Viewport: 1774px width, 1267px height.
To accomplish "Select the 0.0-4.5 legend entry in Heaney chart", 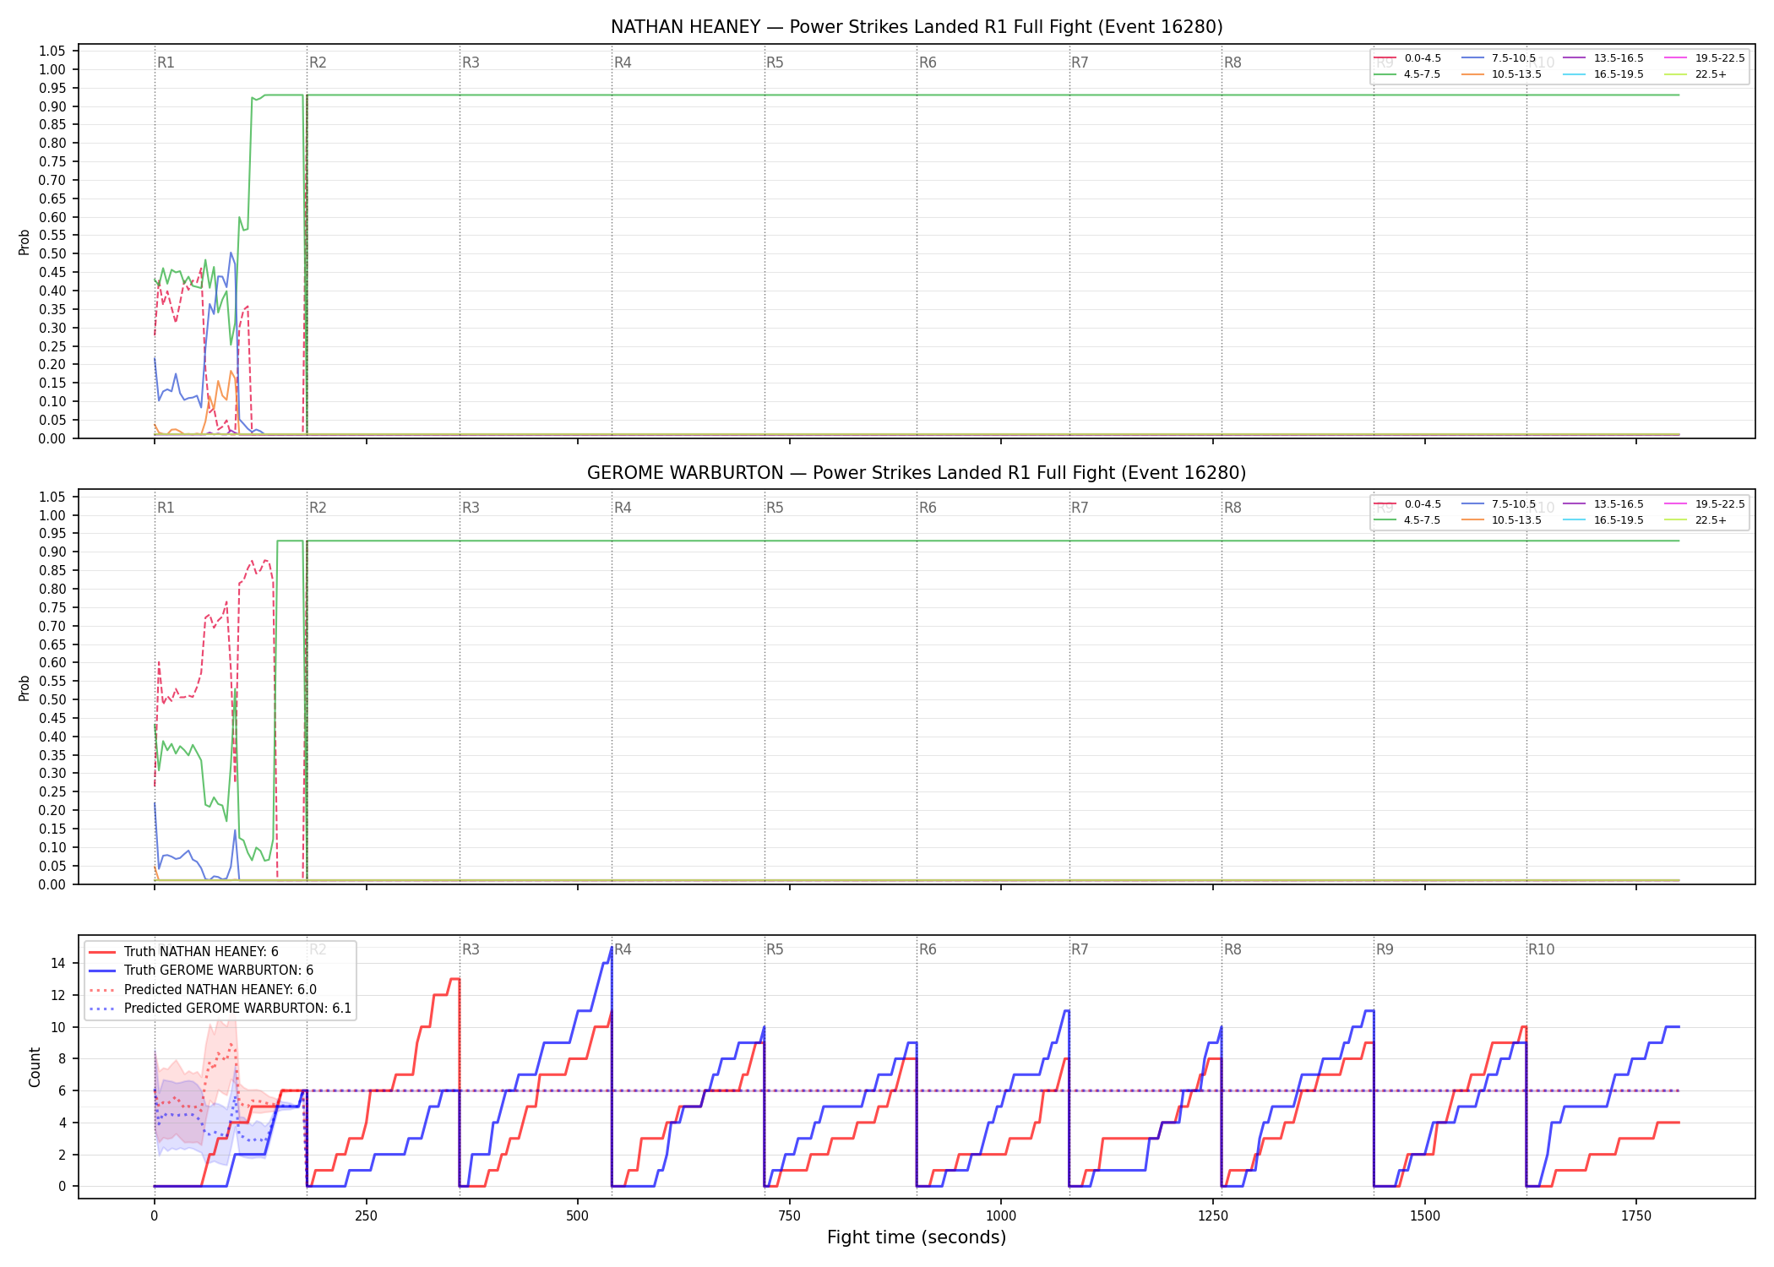I will [x=1408, y=58].
